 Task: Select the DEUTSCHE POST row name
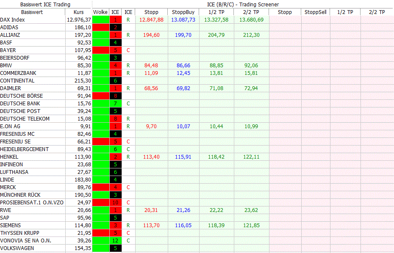[20, 111]
